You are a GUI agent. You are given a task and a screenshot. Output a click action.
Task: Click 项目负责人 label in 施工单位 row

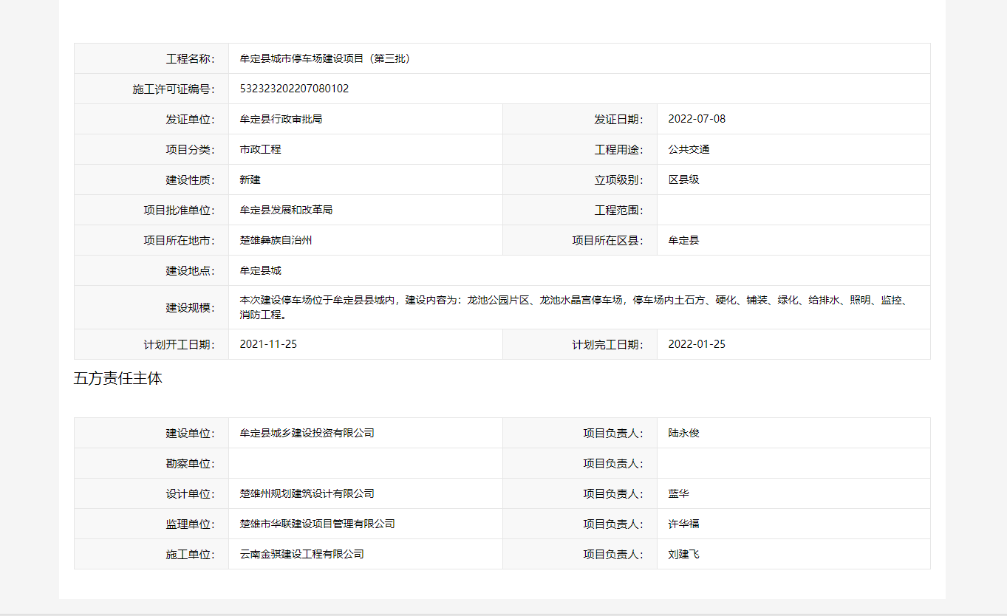(x=613, y=554)
